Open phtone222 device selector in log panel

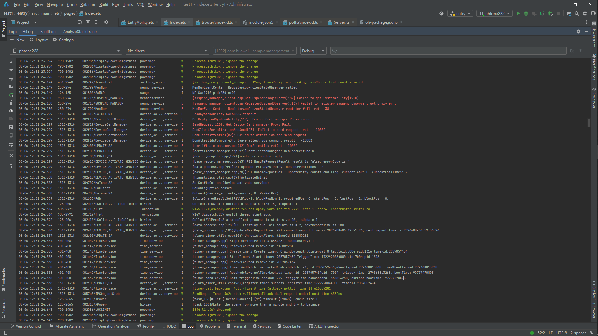pos(66,51)
